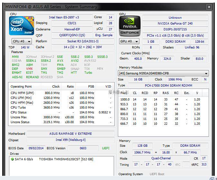The width and height of the screenshot is (217, 180).
Task: Click the BIOS version 0603 field
Action: click(x=83, y=148)
